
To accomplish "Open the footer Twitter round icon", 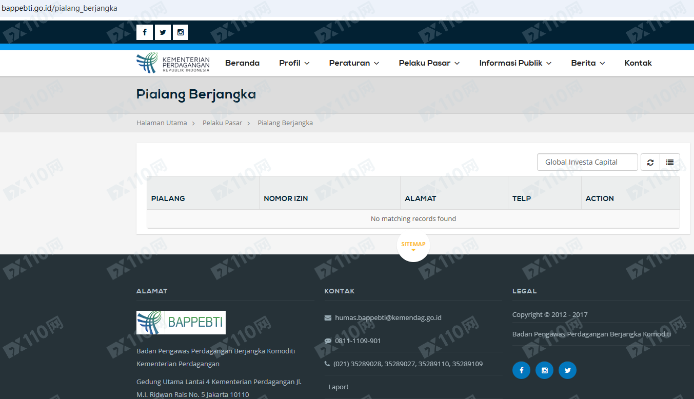I will pos(567,370).
